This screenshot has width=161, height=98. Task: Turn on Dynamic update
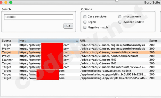[x=120, y=22]
